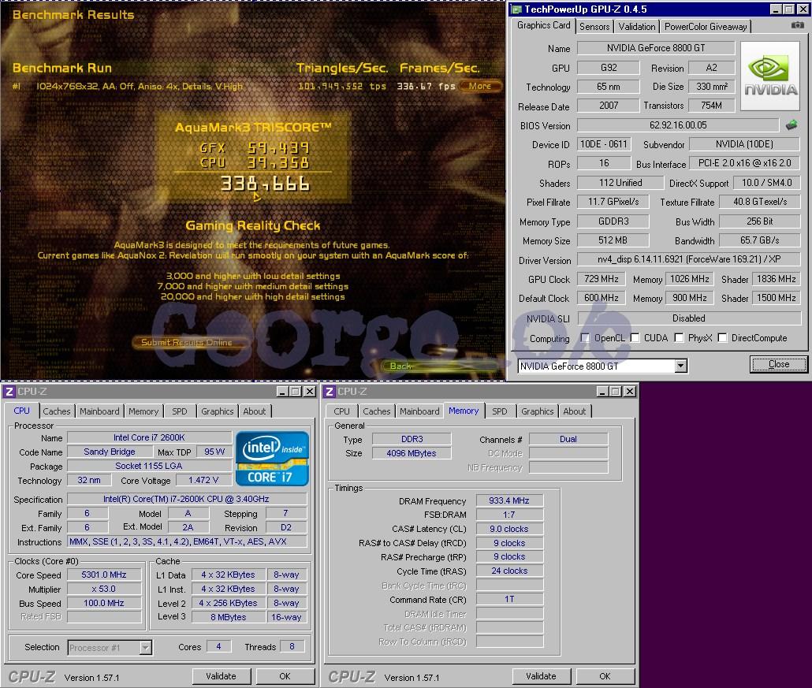Toggle the CUDA checkbox

[x=635, y=338]
